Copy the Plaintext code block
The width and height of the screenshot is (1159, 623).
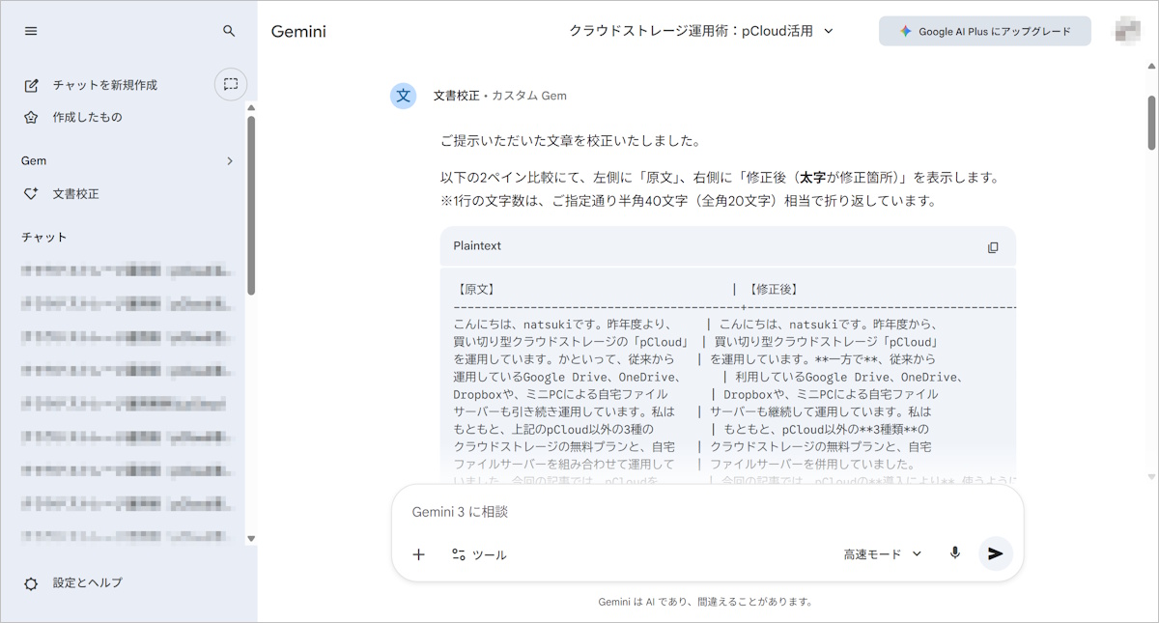(993, 247)
